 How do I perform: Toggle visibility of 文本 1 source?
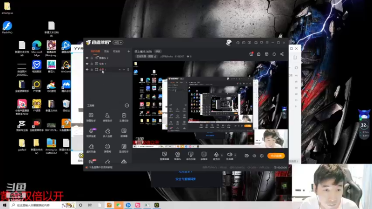point(87,64)
